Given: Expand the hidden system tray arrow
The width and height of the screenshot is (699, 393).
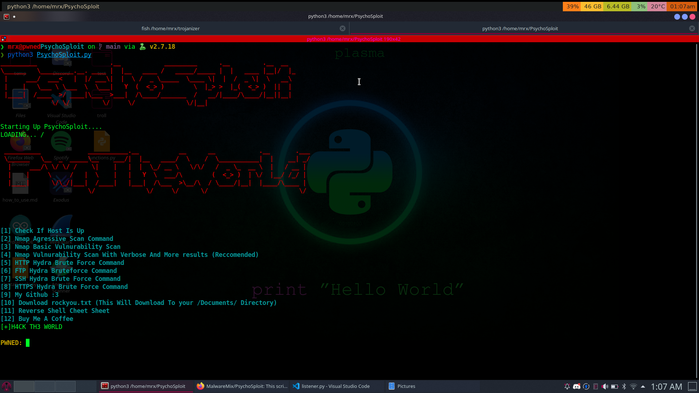Looking at the screenshot, I should click(643, 386).
